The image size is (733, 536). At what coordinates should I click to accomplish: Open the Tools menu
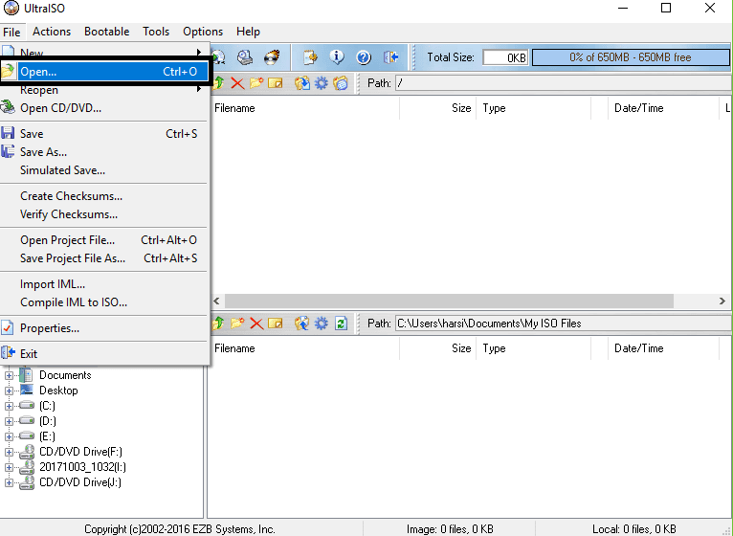pos(156,32)
